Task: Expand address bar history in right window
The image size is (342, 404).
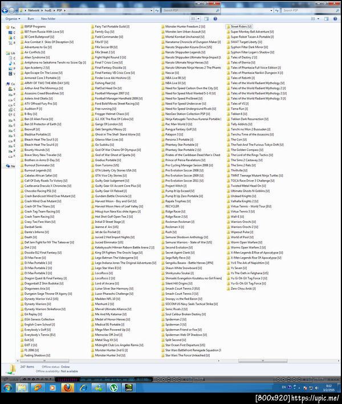Action: 271,10
